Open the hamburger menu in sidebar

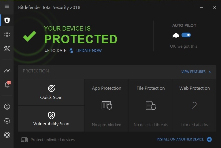coord(7,6)
